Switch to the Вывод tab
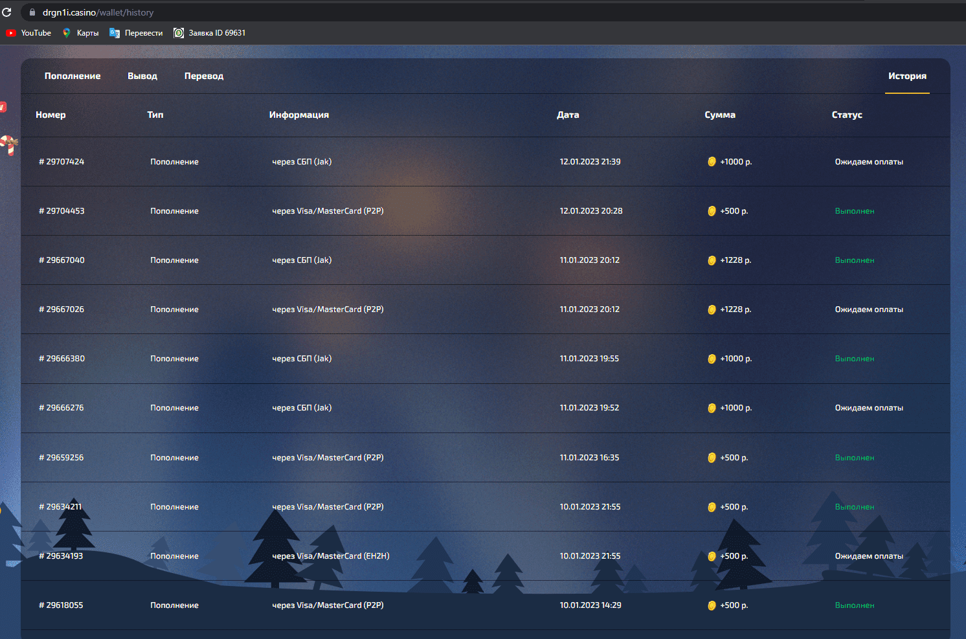The image size is (966, 639). [x=142, y=76]
